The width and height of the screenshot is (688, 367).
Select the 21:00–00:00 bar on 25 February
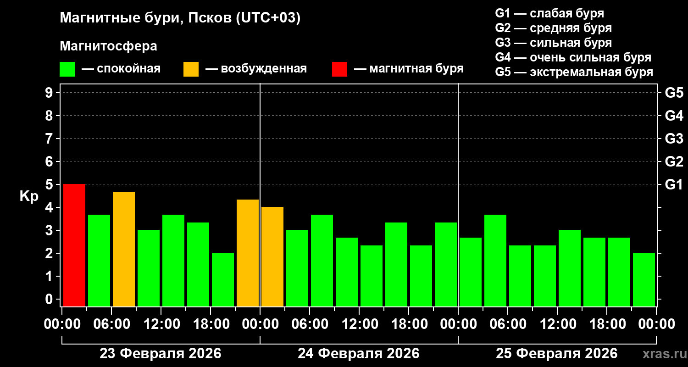644,279
